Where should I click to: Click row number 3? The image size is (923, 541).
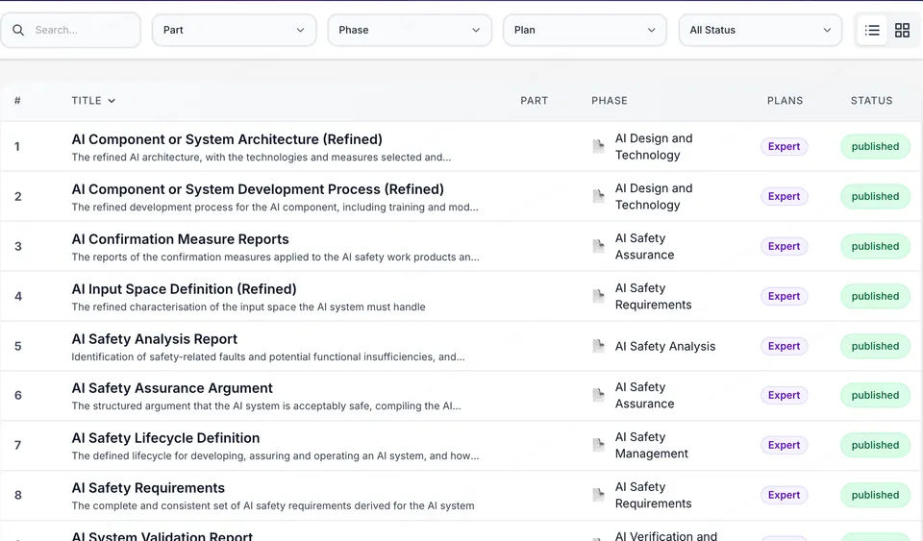tap(17, 246)
